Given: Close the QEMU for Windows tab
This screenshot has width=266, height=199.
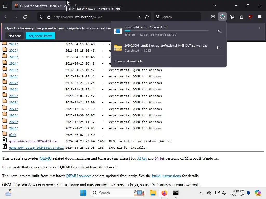Looking at the screenshot, I should 65,6.
